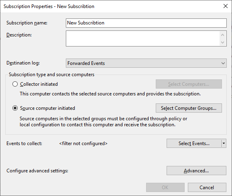Viewport: 232px width, 196px height.
Task: Click the filter not configured text
Action: coord(83,143)
